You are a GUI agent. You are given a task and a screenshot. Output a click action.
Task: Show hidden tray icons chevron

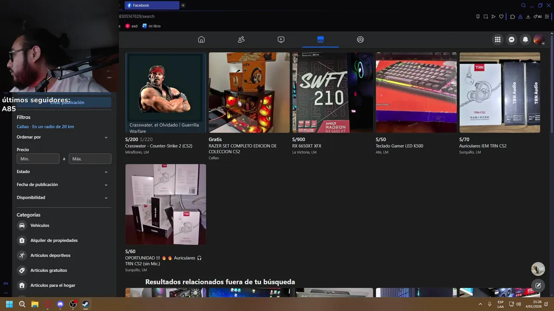click(x=480, y=304)
